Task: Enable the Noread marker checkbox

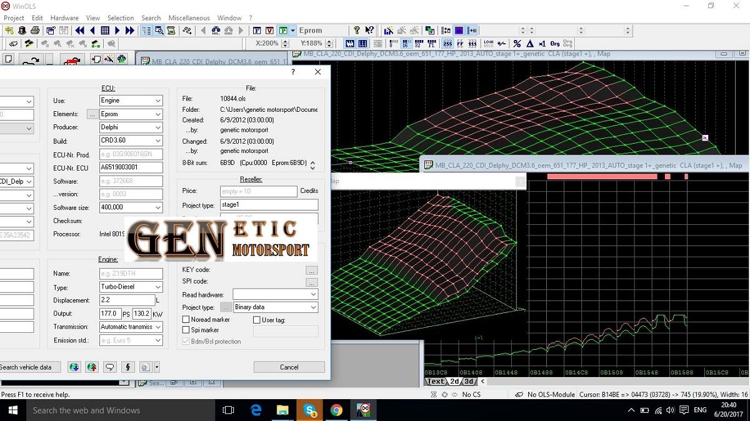Action: [x=186, y=320]
